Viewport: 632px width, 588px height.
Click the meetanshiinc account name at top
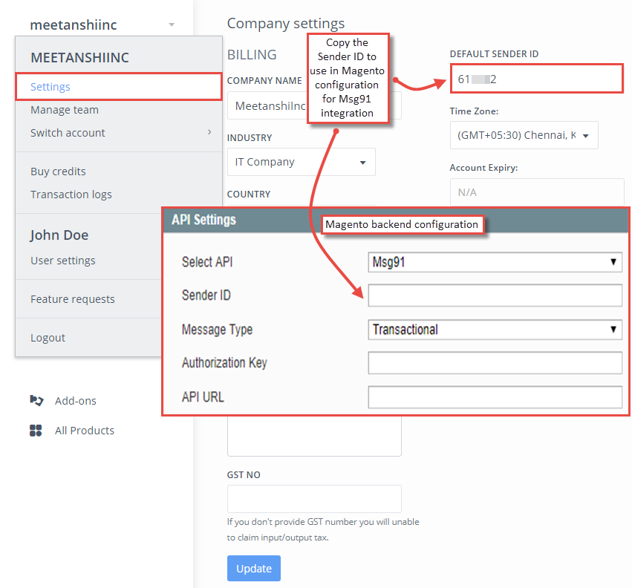point(74,25)
